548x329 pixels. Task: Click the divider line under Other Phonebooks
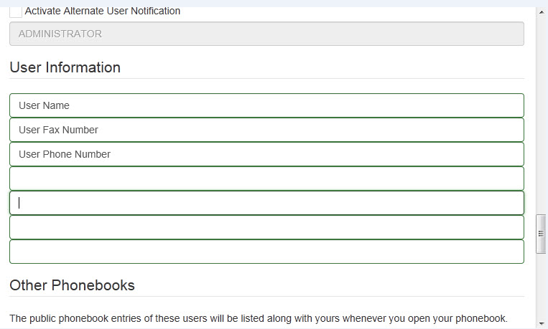(266, 297)
